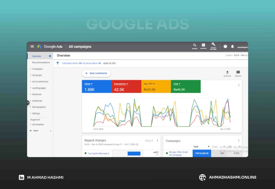Select Keywords in the left sidebar

coord(37,94)
